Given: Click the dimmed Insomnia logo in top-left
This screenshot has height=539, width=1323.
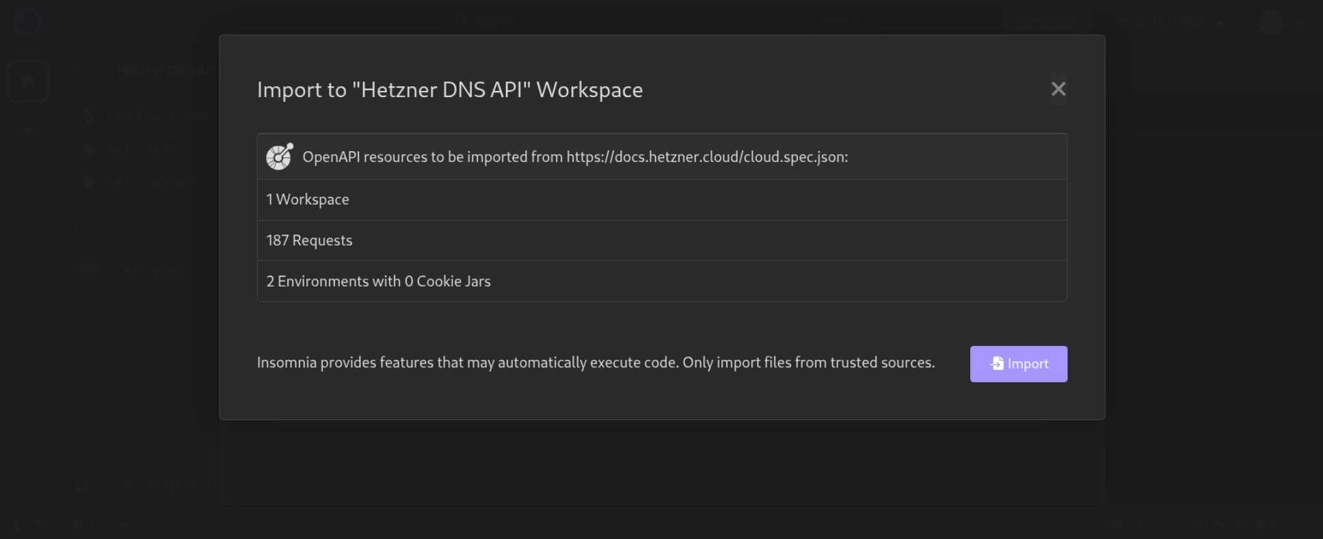Looking at the screenshot, I should (27, 21).
